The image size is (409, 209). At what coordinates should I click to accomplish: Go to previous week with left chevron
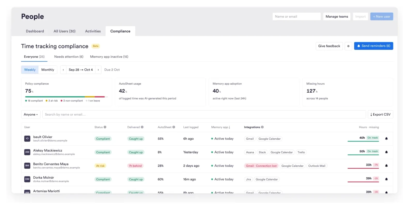pos(63,70)
